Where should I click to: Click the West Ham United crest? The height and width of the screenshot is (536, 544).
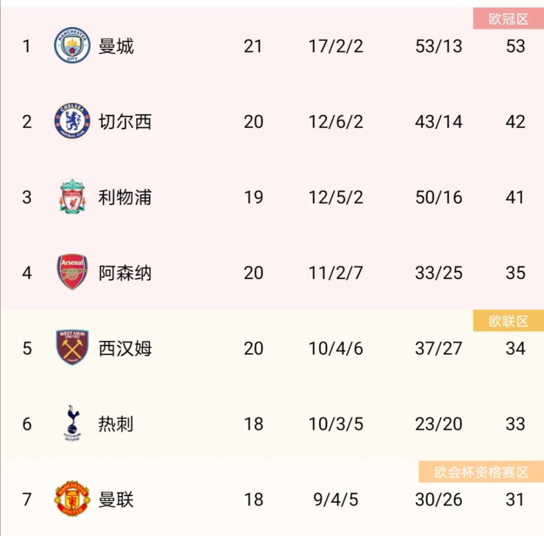(72, 347)
